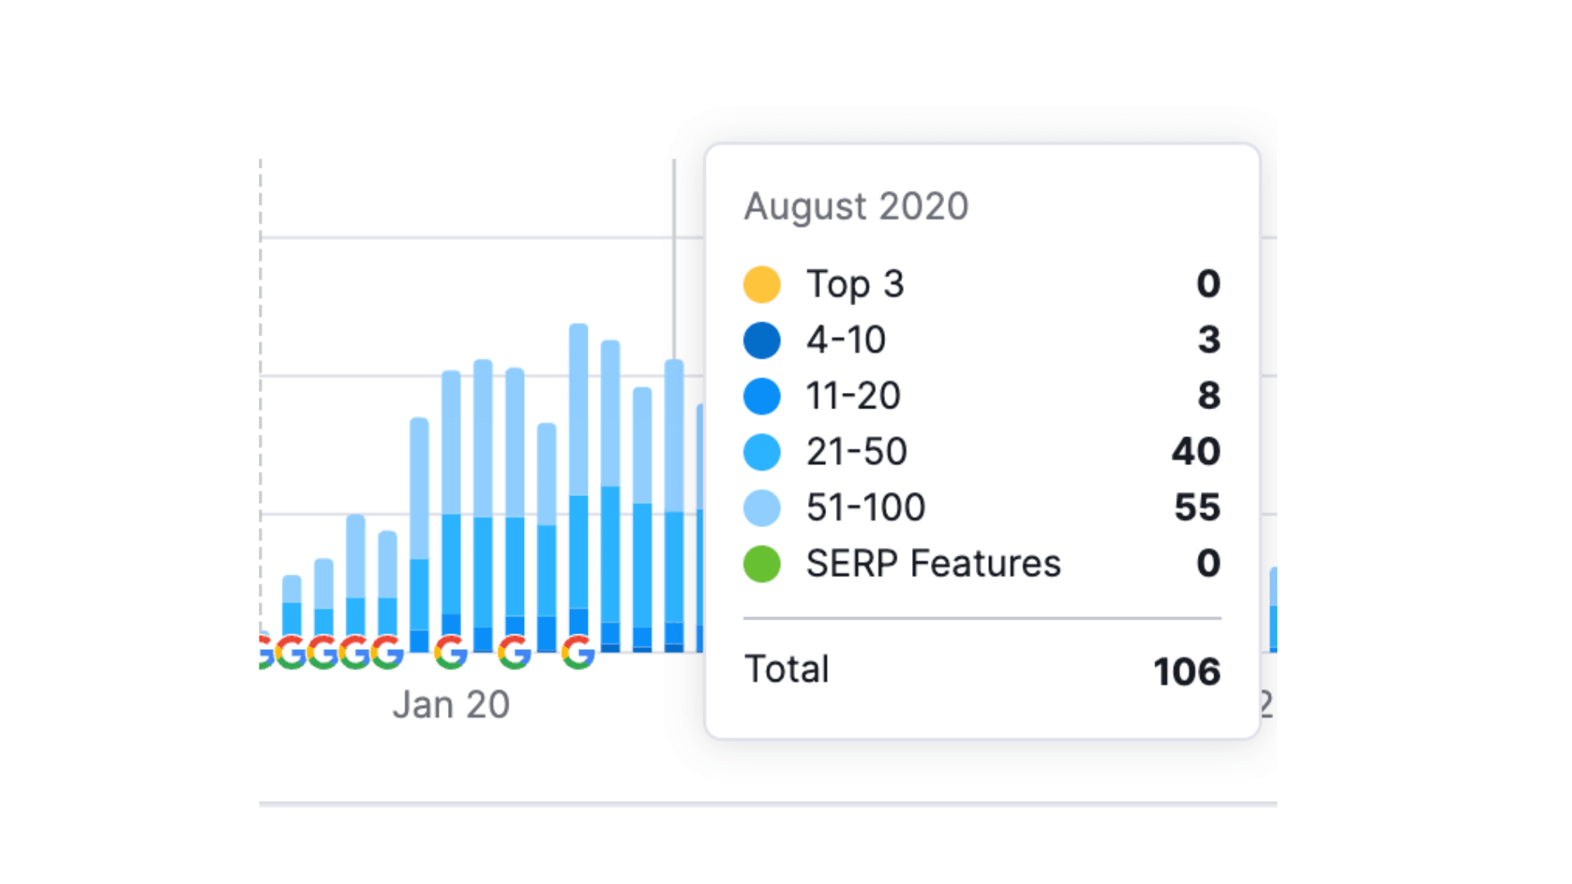Viewport: 1572px width, 884px height.
Task: Click the light blue 51-100 legend dot
Action: click(761, 507)
